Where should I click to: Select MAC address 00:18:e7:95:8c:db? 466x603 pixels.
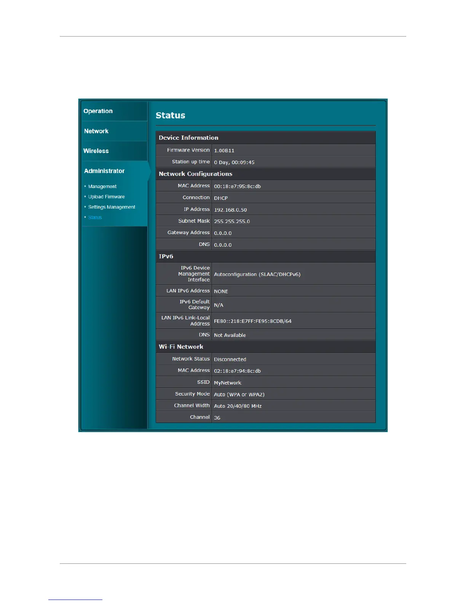pos(237,187)
